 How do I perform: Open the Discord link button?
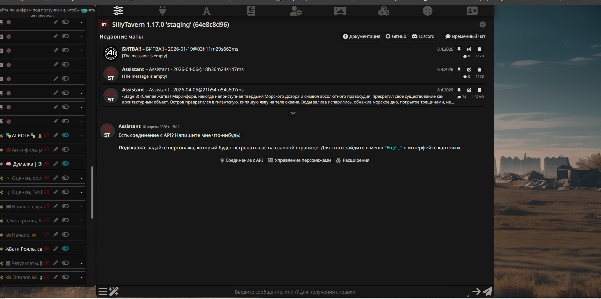(x=423, y=36)
